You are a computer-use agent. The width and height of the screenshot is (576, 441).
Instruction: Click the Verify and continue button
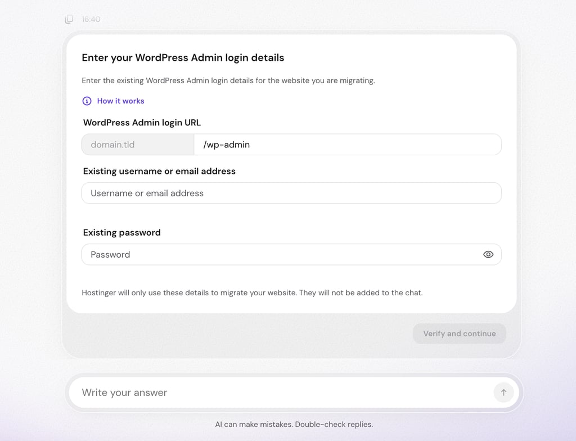coord(459,334)
